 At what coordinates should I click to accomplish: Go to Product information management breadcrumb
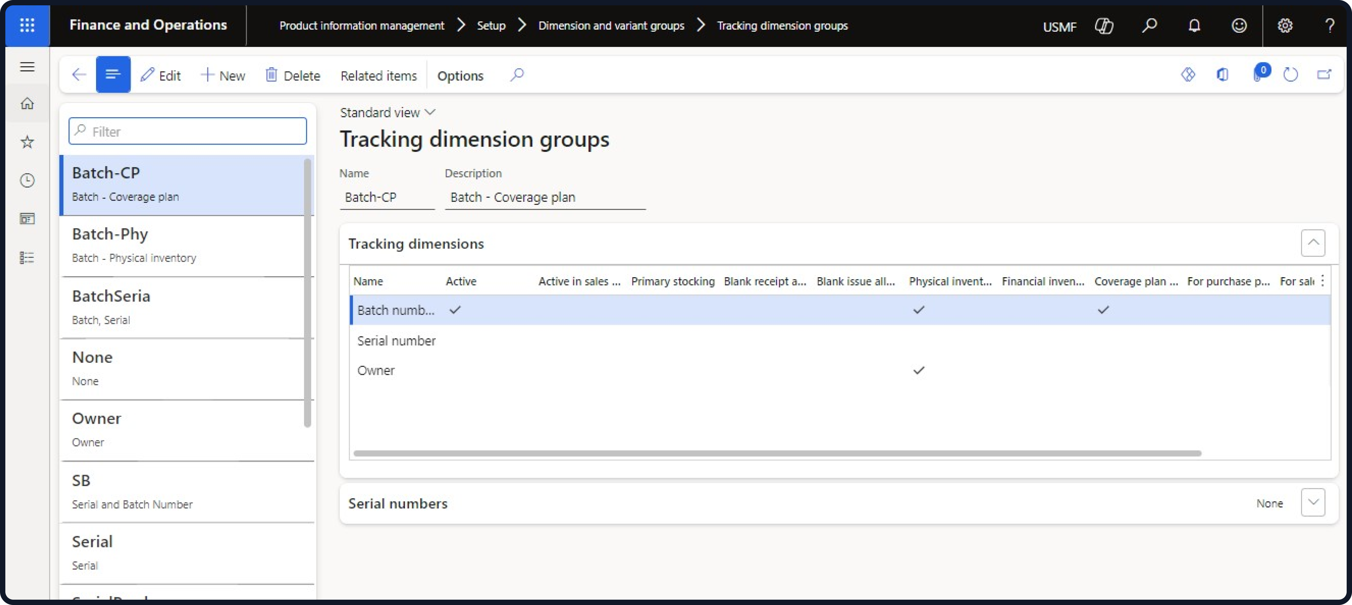pyautogui.click(x=362, y=25)
